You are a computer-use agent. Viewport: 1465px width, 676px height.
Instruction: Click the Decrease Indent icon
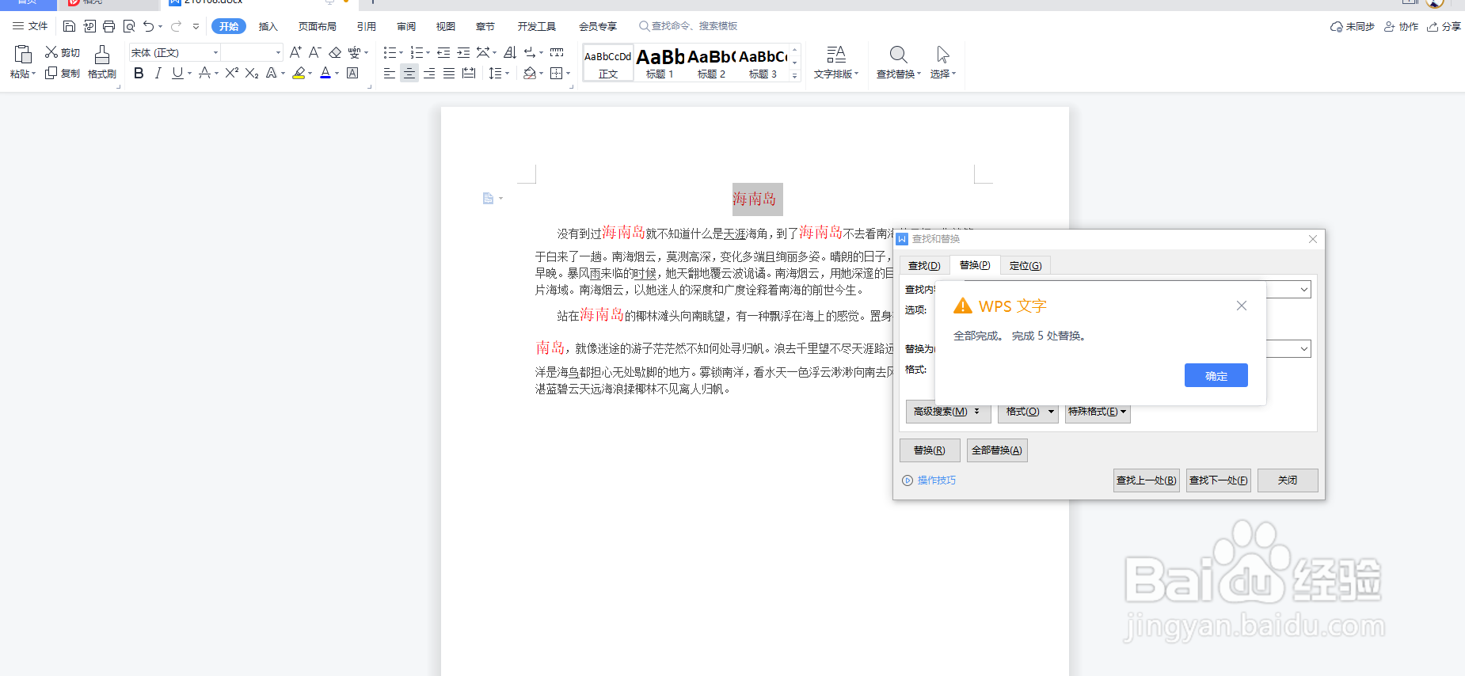(x=443, y=52)
